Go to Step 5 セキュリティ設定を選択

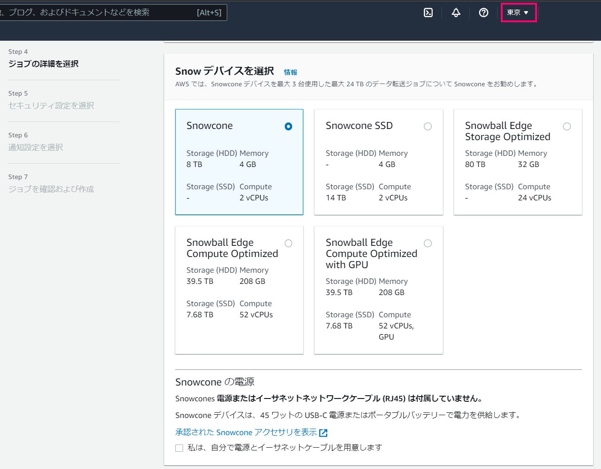51,105
